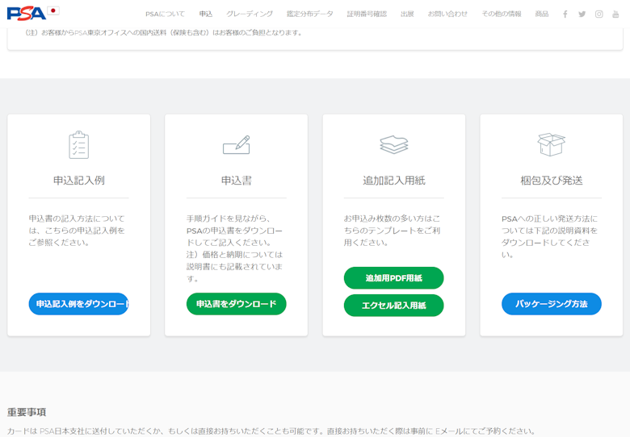Click the 申込記入例 card heading
This screenshot has width=630, height=437.
pos(79,181)
